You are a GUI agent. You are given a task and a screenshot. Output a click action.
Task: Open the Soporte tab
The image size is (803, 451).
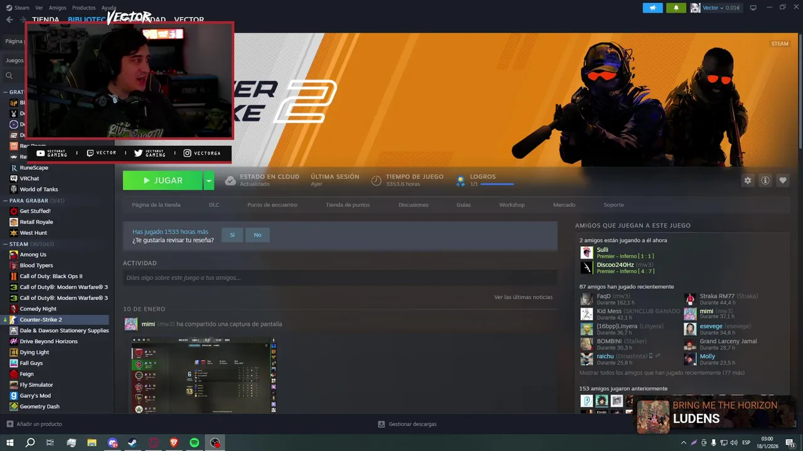(x=614, y=205)
